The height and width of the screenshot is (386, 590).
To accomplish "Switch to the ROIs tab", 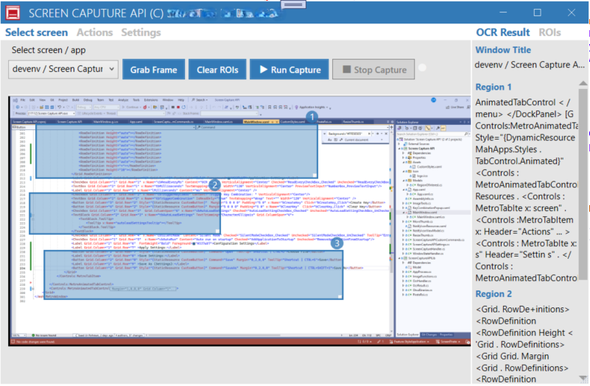I will [x=549, y=32].
